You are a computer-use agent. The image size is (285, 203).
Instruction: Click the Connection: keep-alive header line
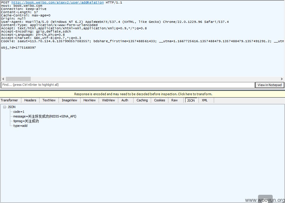[24, 9]
